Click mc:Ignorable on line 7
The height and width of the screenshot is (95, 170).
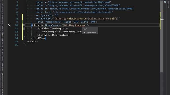[45, 15]
